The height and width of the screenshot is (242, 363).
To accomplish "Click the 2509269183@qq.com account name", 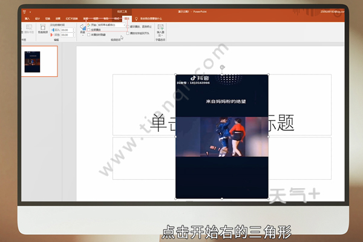I will click(x=332, y=11).
